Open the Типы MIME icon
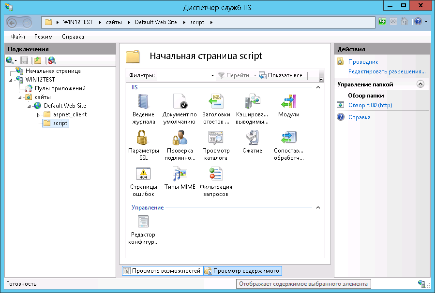 pyautogui.click(x=180, y=174)
